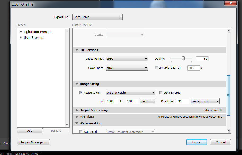Expand the Metadata section triangle
This screenshot has width=242, height=155.
(x=77, y=117)
